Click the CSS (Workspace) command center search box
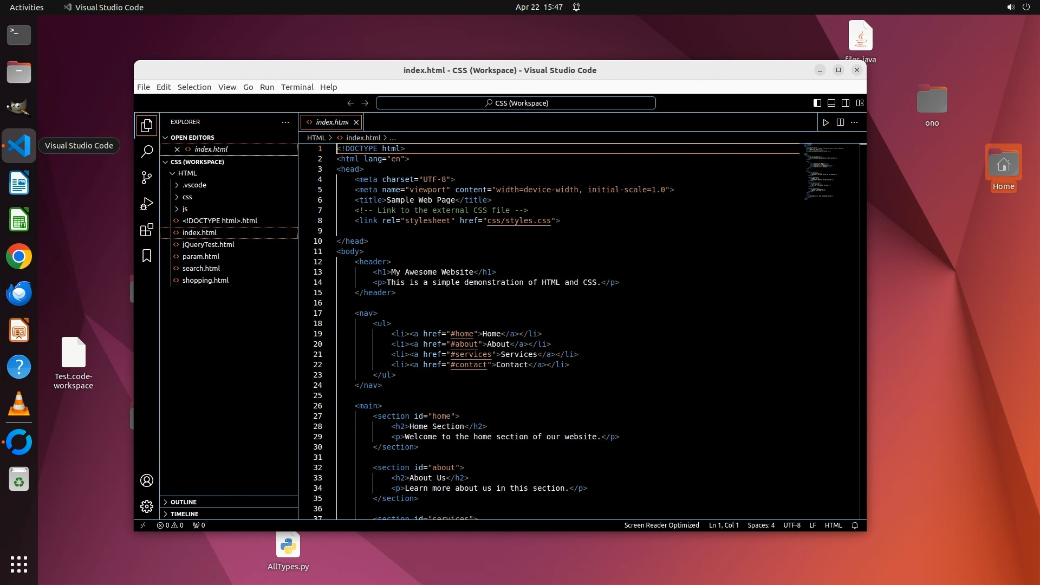1040x585 pixels. point(516,103)
